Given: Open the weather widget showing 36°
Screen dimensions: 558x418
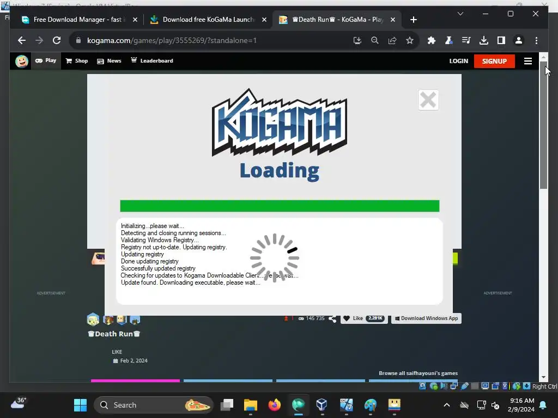Looking at the screenshot, I should pos(19,403).
